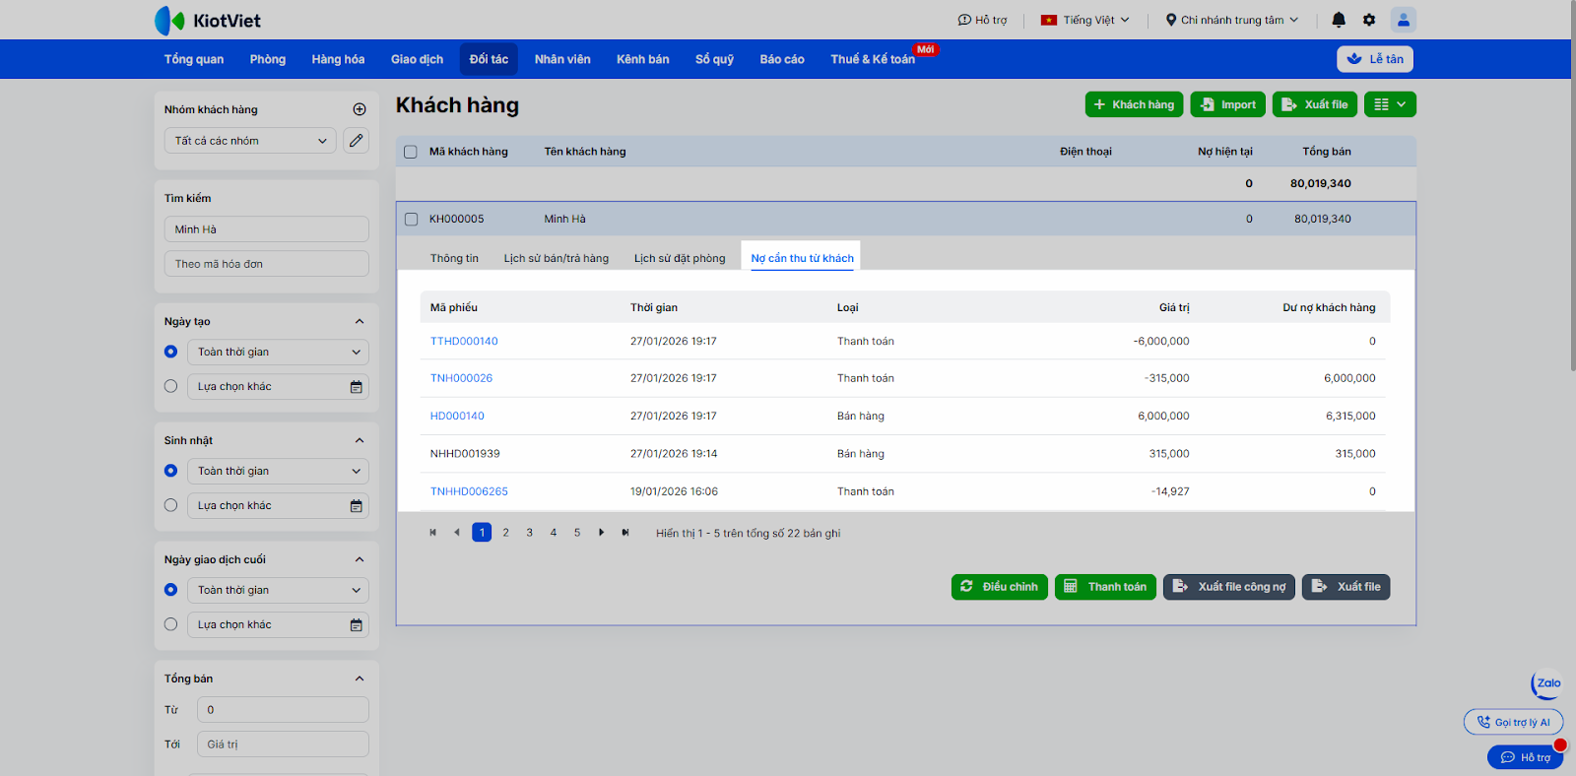Switch to the Thông tin tab
Viewport: 1576px width, 776px height.
[x=454, y=258]
